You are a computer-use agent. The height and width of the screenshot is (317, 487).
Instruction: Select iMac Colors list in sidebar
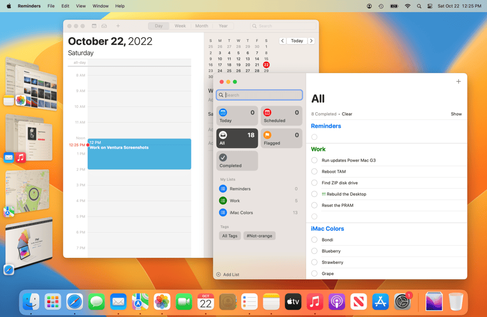[259, 212]
